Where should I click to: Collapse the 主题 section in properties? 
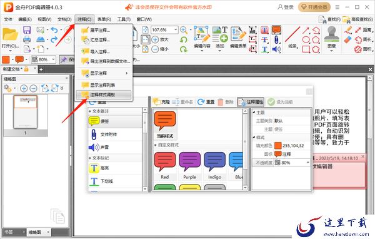[x=254, y=112]
